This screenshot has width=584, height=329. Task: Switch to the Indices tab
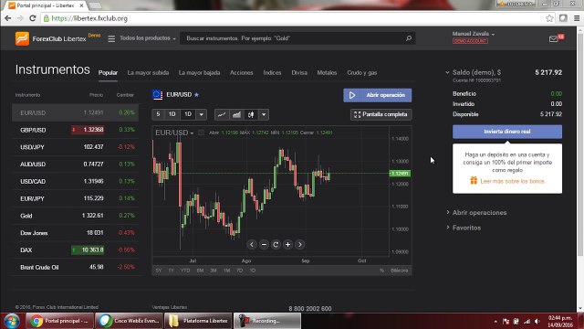(272, 73)
